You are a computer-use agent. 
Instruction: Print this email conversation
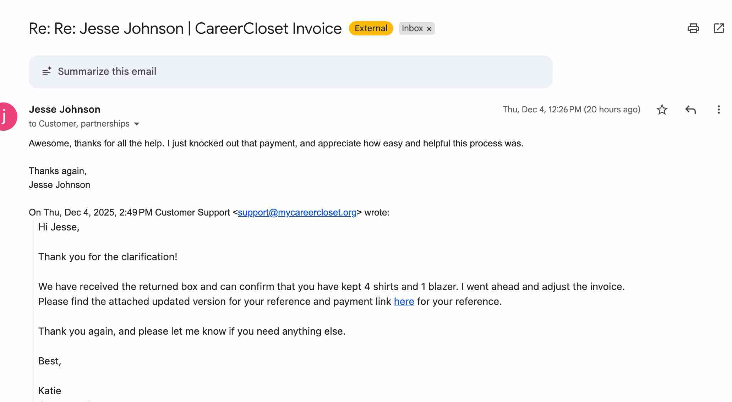(x=693, y=28)
